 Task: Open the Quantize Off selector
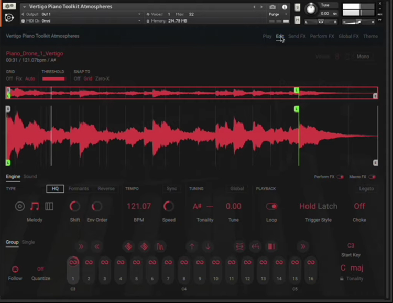40,269
